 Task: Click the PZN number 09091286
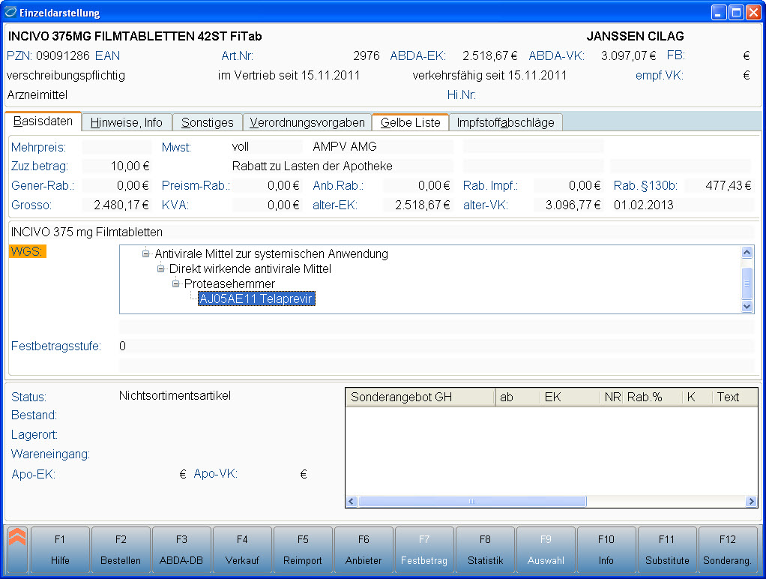[63, 55]
